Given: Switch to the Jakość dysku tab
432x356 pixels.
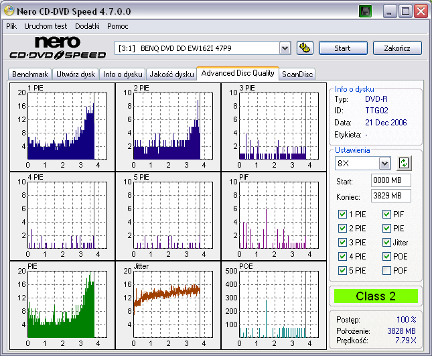Looking at the screenshot, I should point(171,74).
